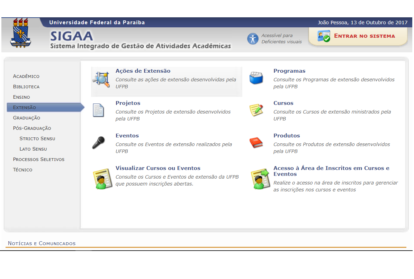Follow the Programas de extensão link
This screenshot has width=414, height=279.
(x=289, y=71)
